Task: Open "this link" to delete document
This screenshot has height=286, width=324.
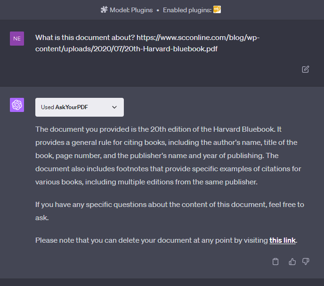Action: point(282,240)
